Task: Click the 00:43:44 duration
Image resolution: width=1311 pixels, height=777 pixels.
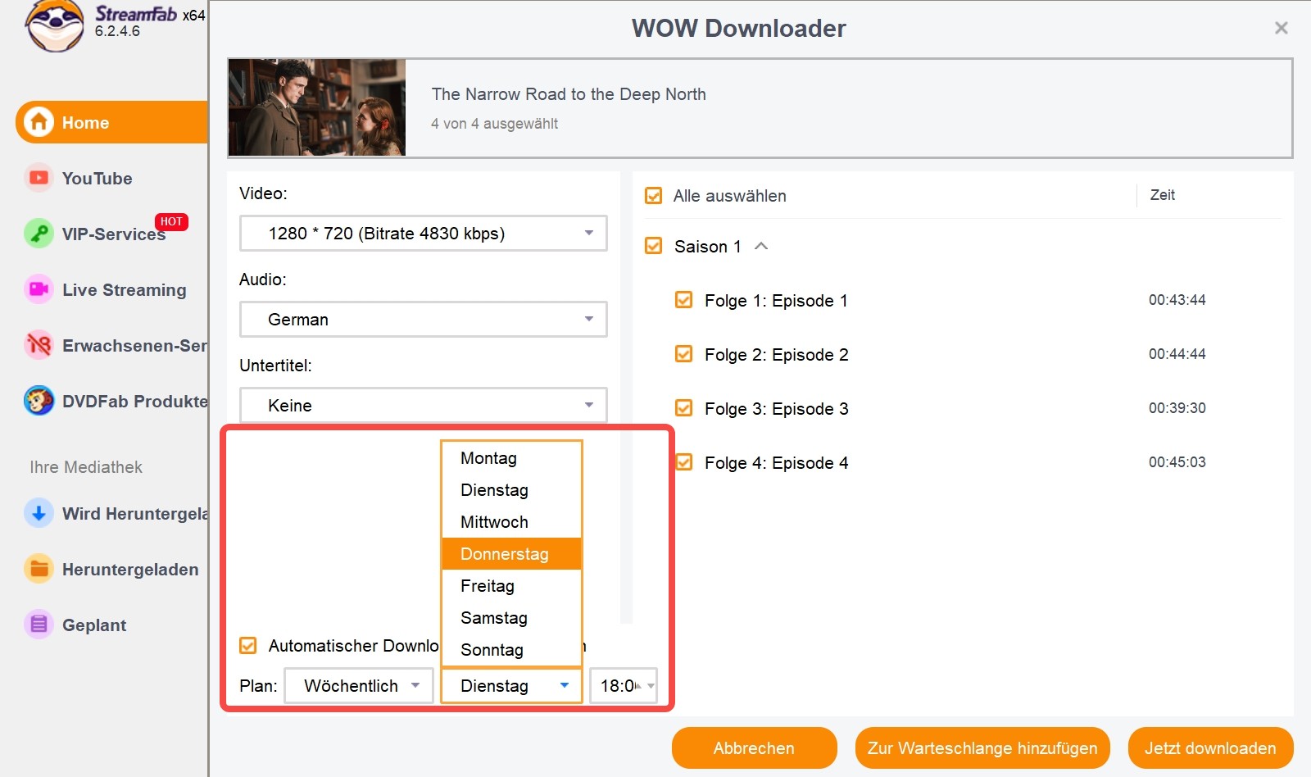Action: click(x=1177, y=300)
